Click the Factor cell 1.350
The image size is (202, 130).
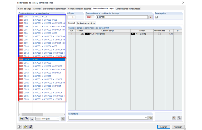[x=80, y=34]
